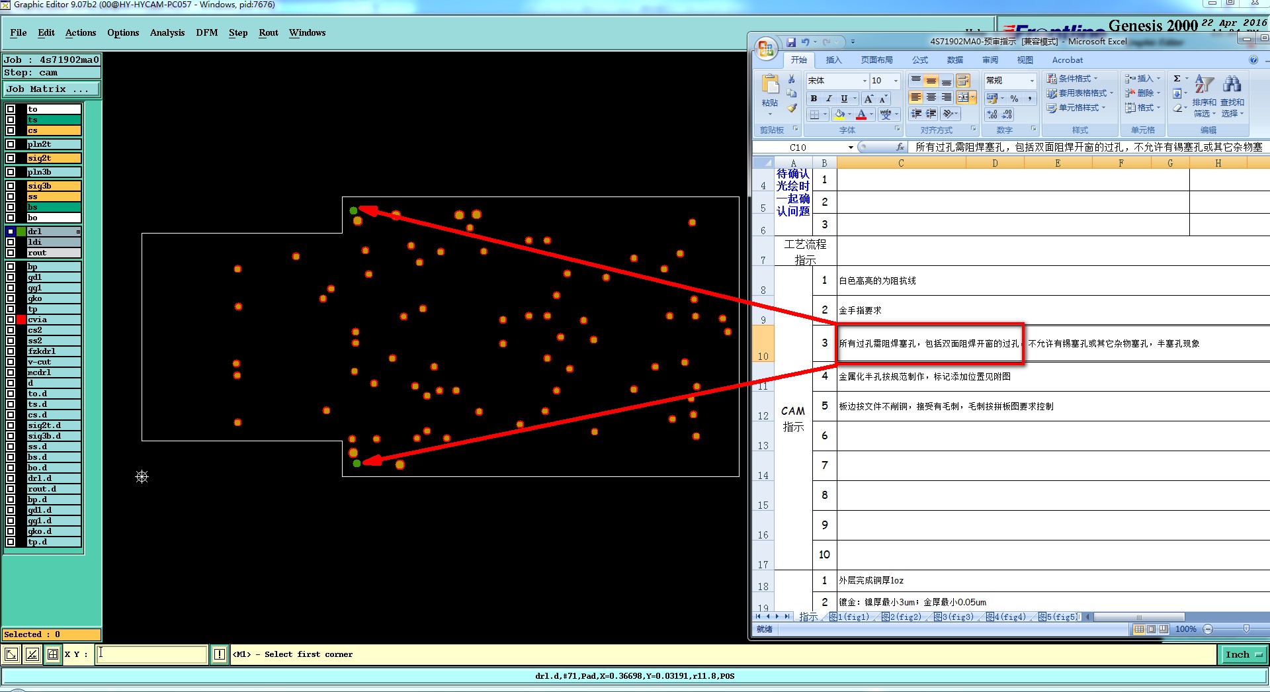Click the Excel Office button

[x=766, y=48]
